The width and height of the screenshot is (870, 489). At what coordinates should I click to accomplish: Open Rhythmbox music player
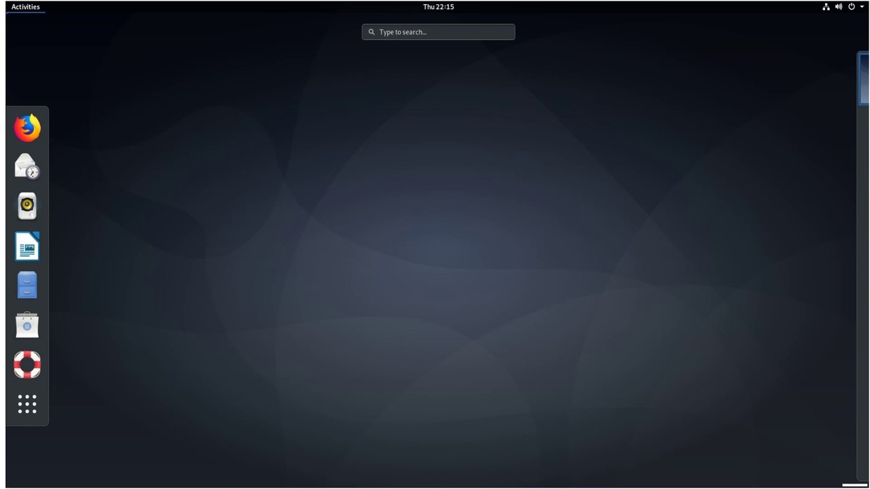click(x=27, y=206)
